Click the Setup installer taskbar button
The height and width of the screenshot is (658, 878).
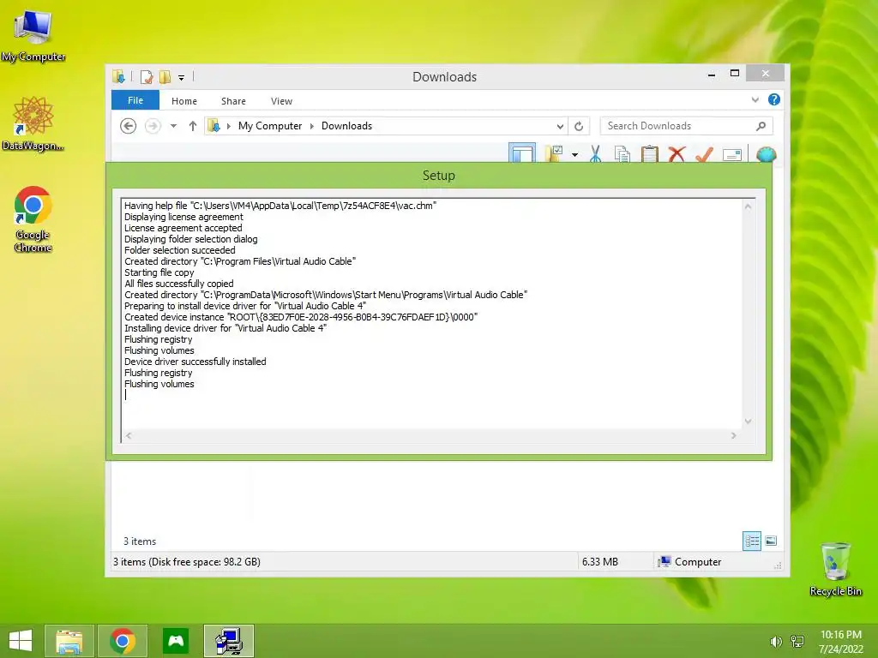pos(229,641)
